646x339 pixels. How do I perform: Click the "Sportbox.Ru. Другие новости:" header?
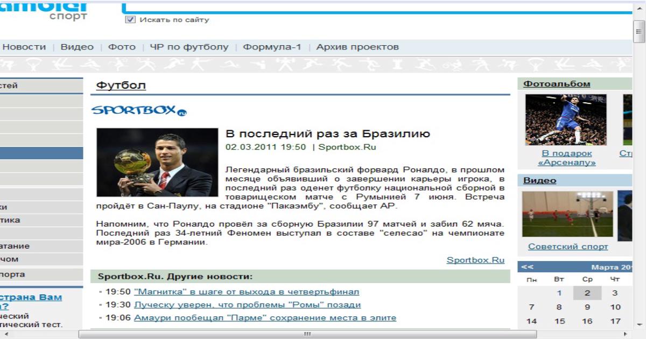click(x=175, y=277)
